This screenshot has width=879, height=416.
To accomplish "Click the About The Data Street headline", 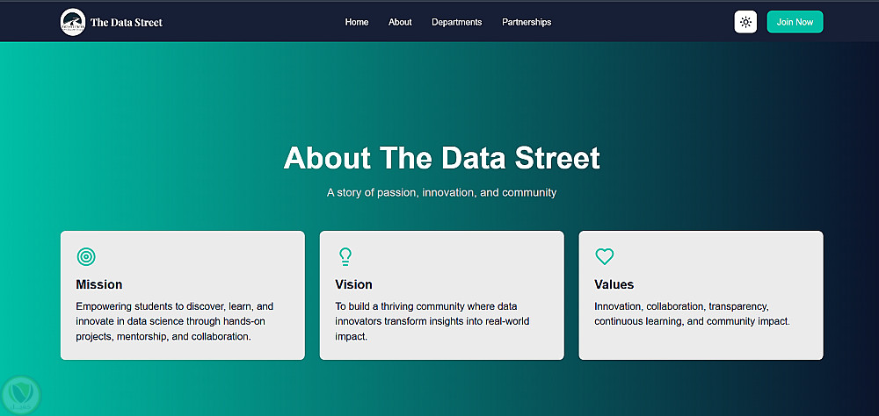I will (x=441, y=158).
